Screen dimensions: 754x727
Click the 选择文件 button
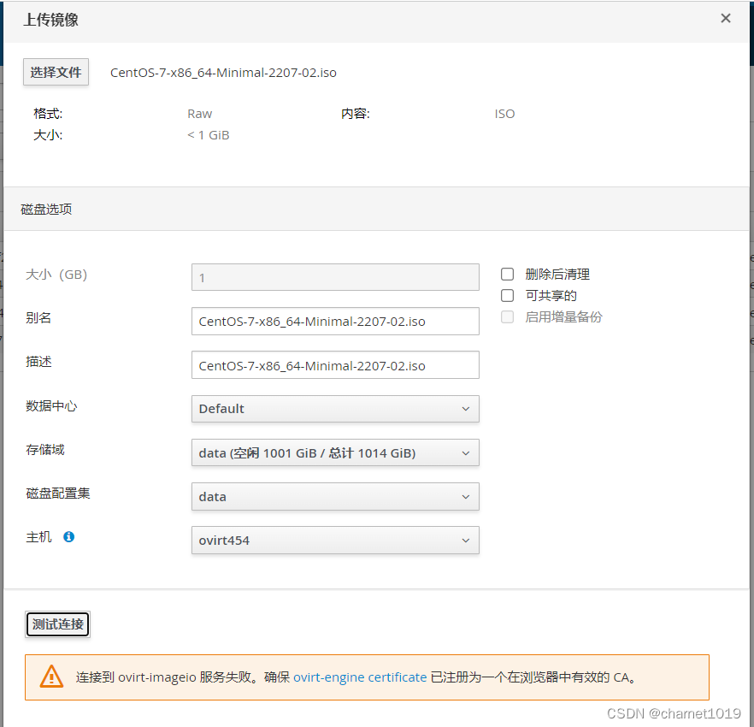click(56, 72)
